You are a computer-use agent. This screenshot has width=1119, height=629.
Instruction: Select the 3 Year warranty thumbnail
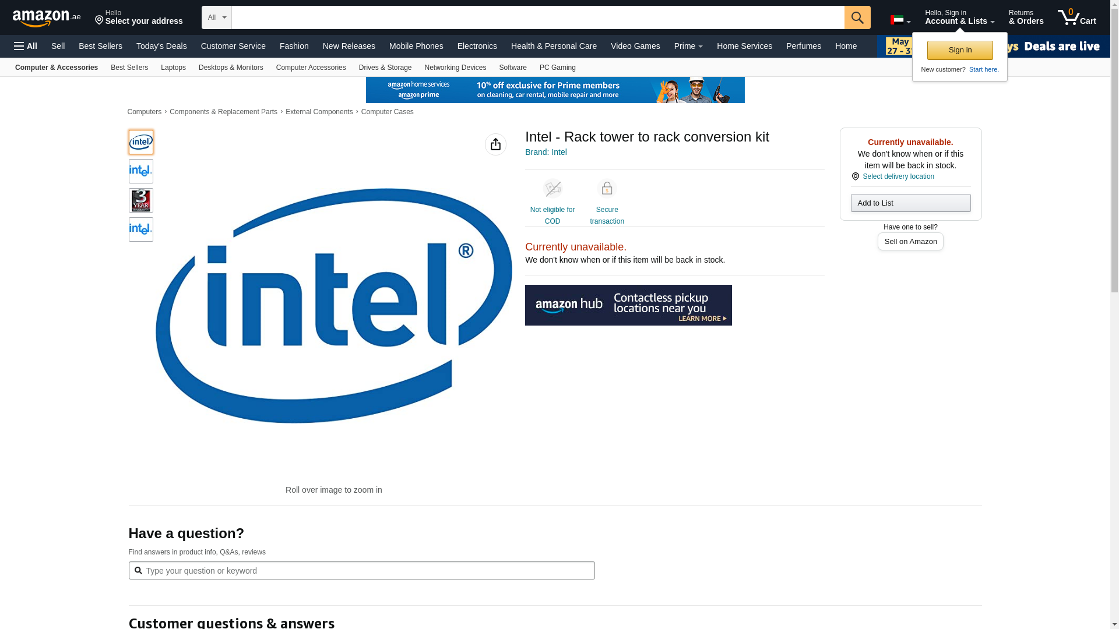(x=141, y=200)
